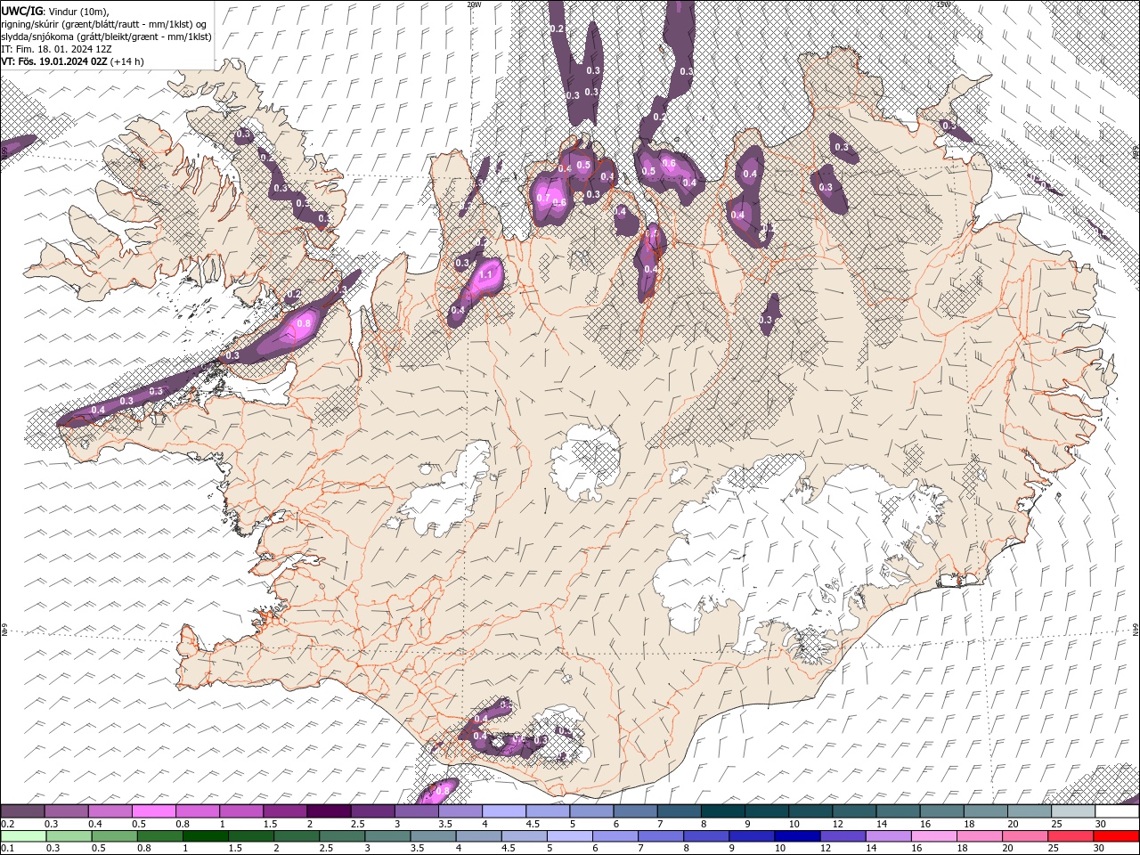The image size is (1140, 855).
Task: Select the medium green 0.5 swatch in lower row
Action: [x=115, y=836]
